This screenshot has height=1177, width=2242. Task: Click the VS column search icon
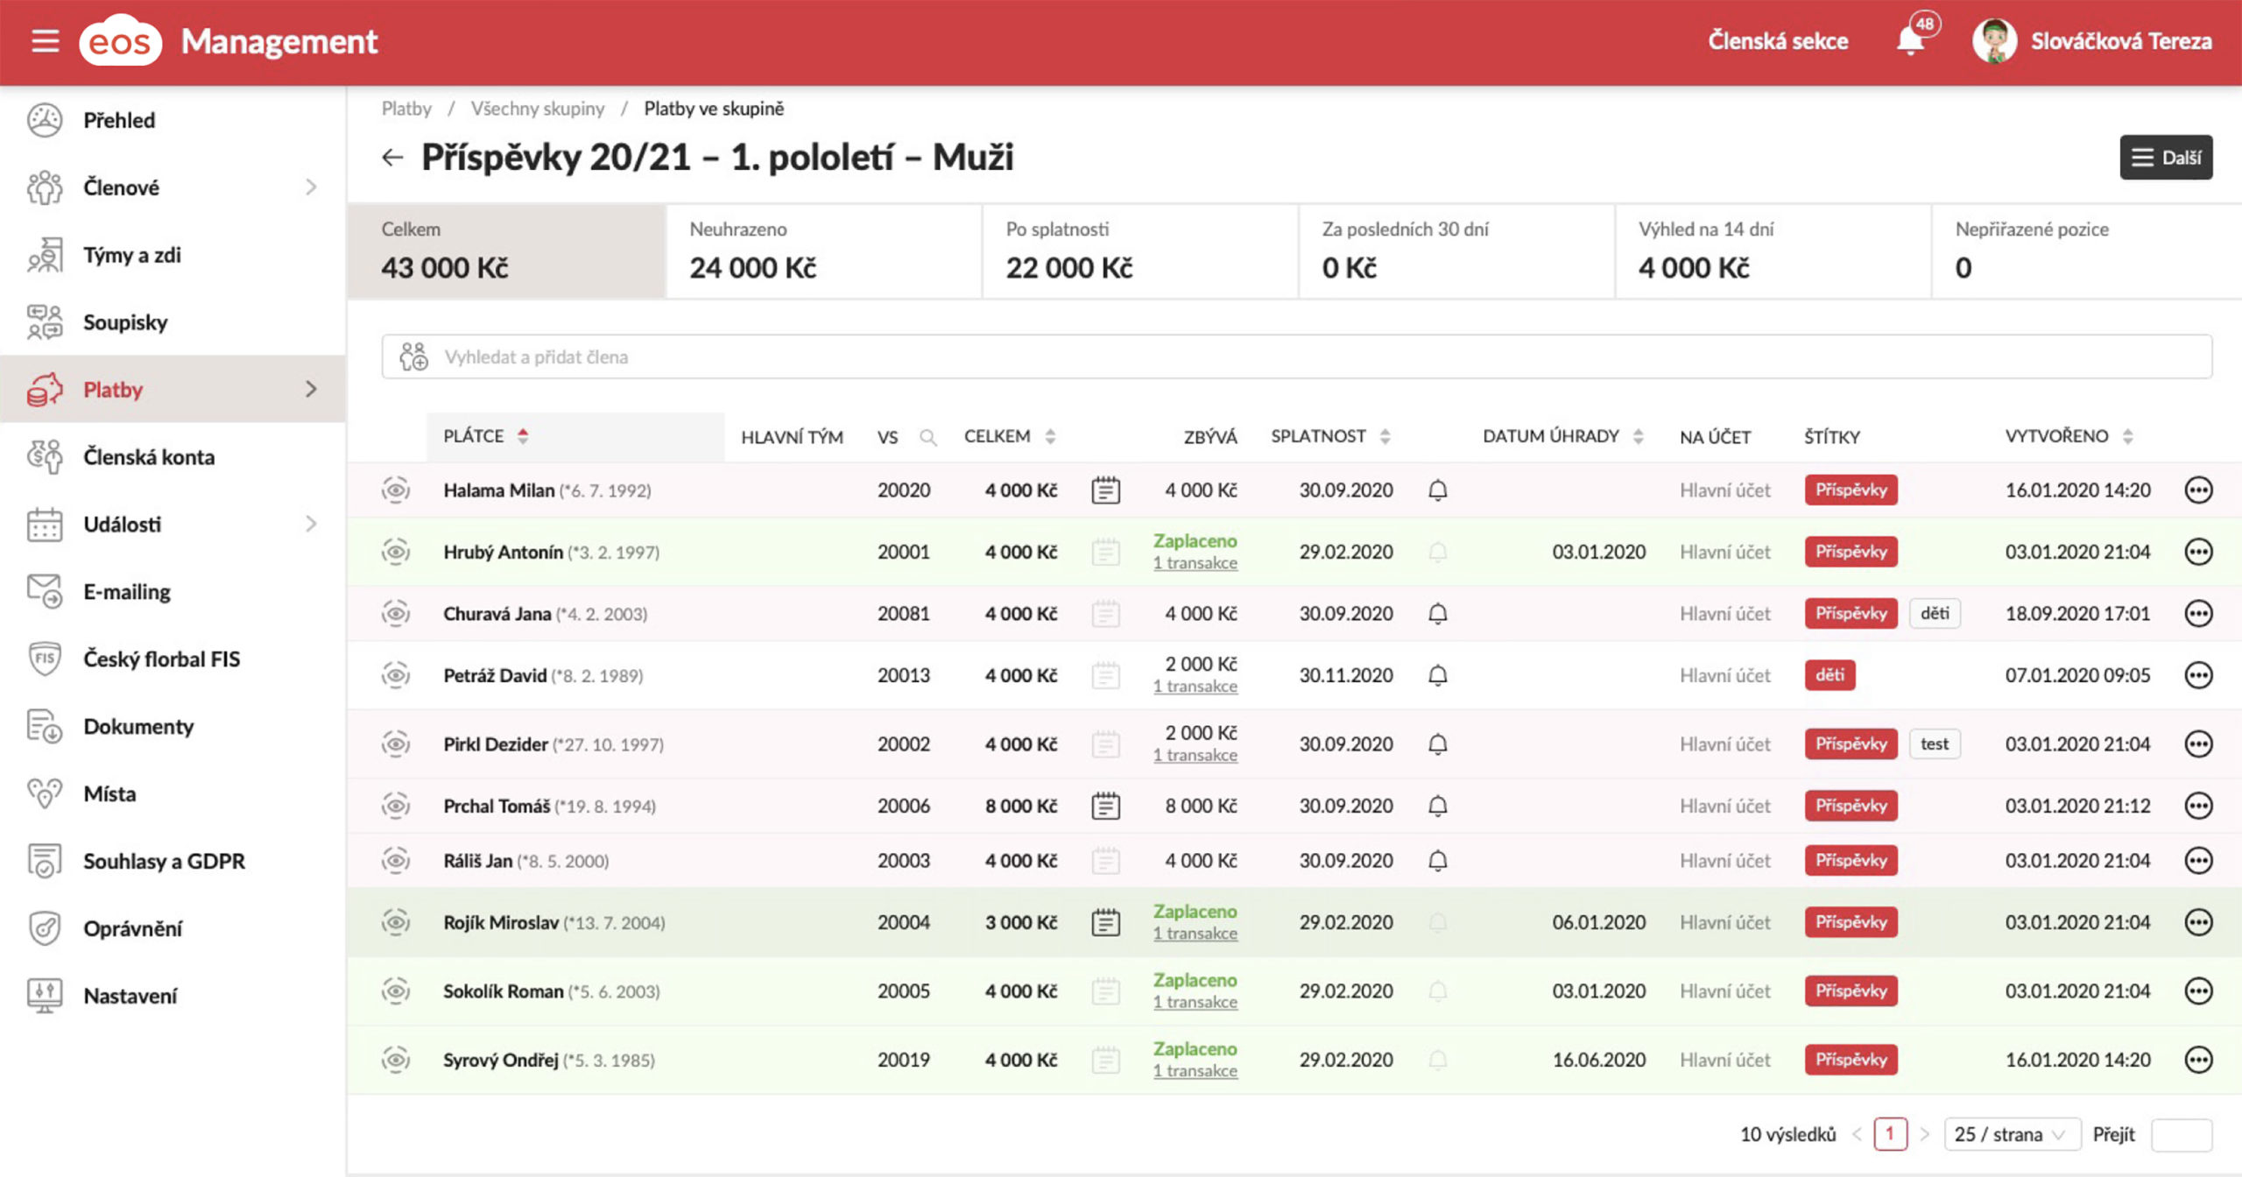(928, 437)
